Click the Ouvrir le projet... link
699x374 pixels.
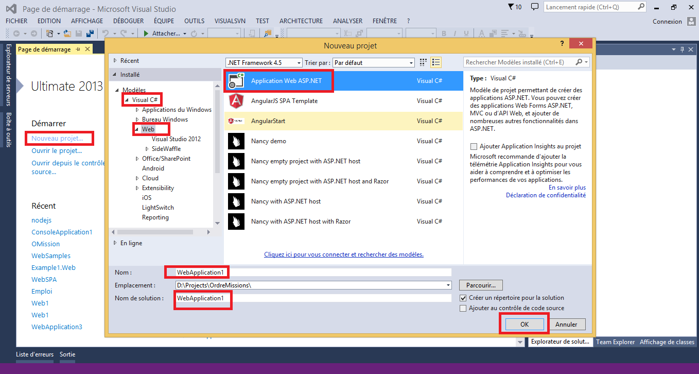pyautogui.click(x=57, y=151)
